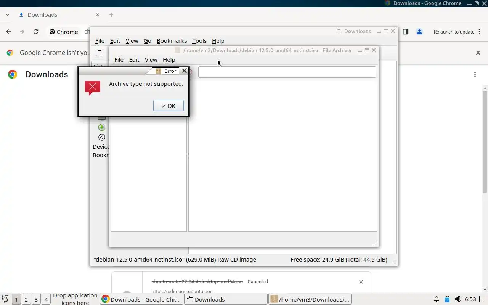
Task: Activate Downloads file manager taskbar button
Action: click(x=226, y=299)
